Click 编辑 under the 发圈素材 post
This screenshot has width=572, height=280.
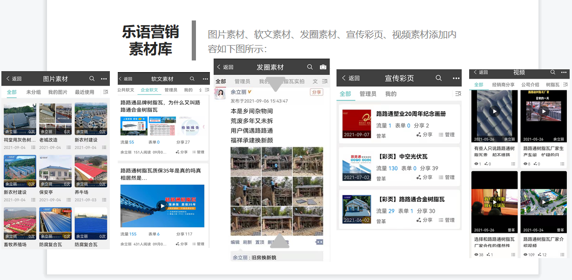[235, 242]
